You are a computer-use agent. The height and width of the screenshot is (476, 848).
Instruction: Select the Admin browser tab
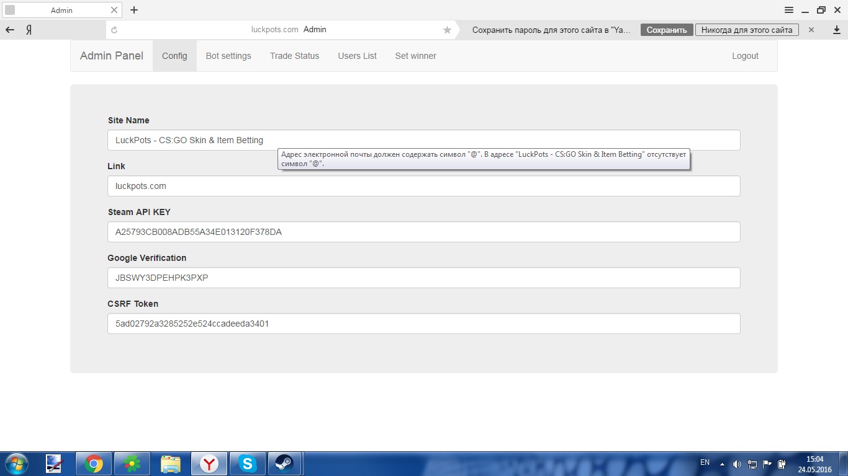click(61, 10)
